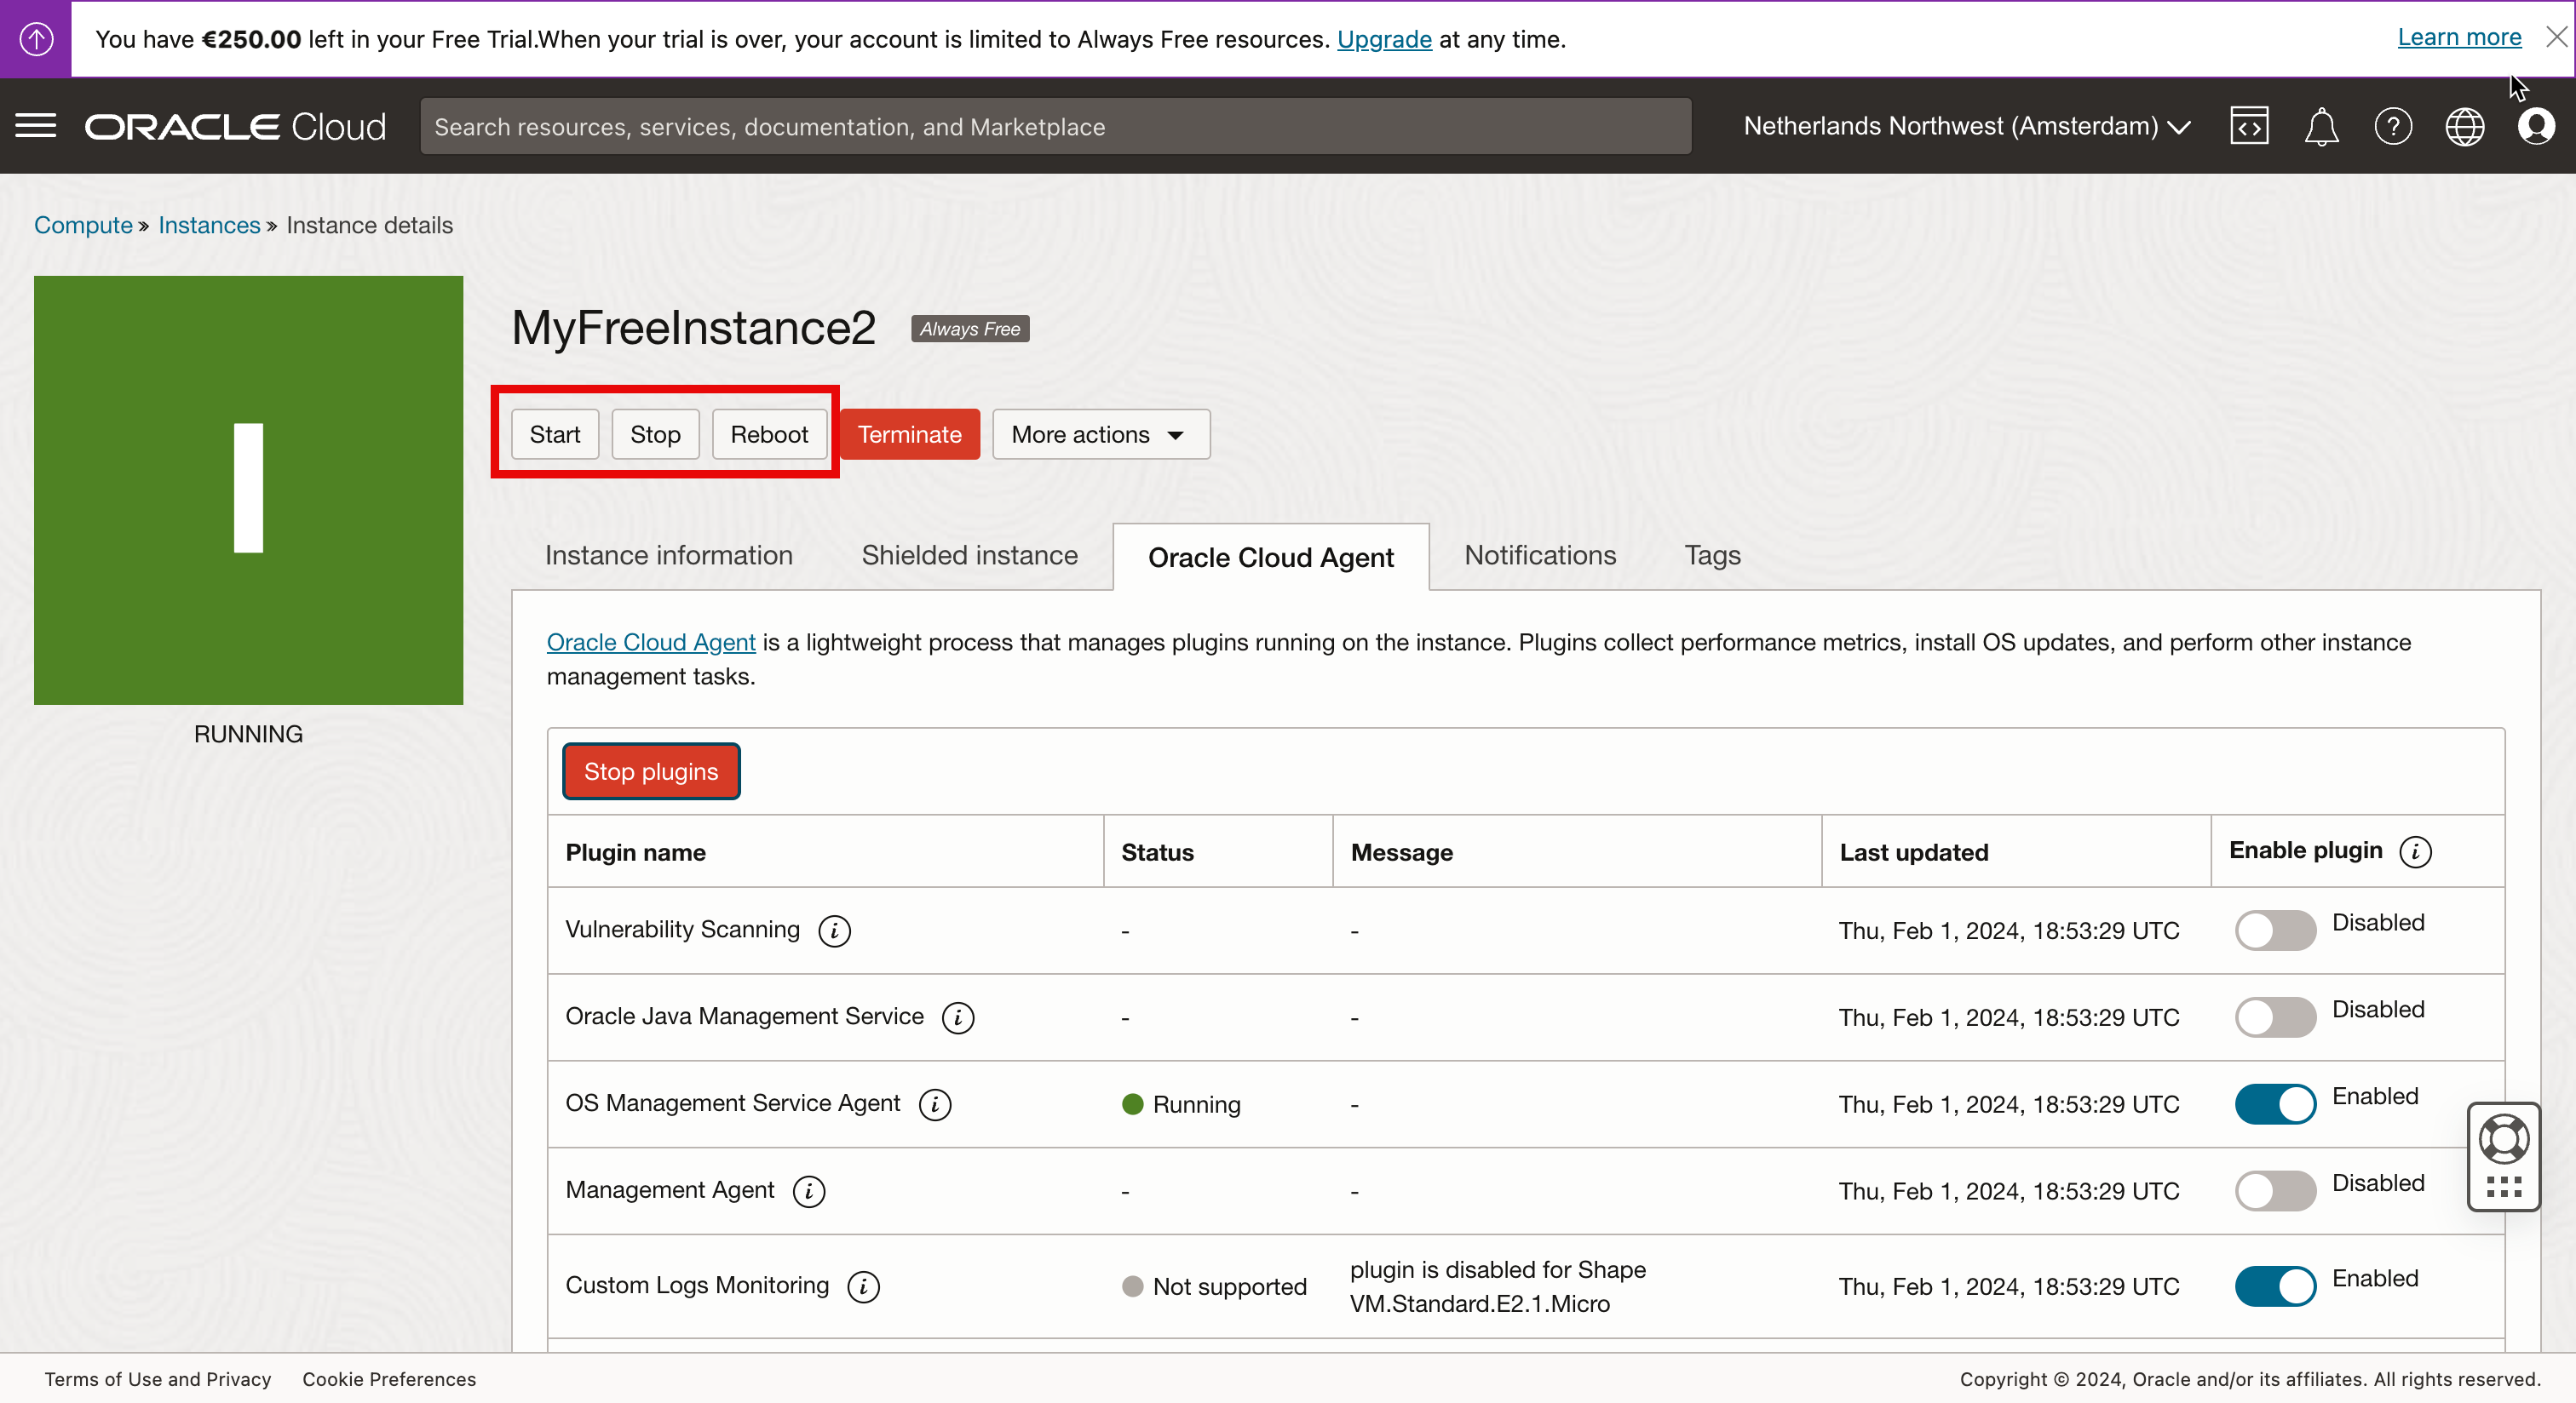The image size is (2576, 1403).
Task: Open the notifications bell icon
Action: [2321, 127]
